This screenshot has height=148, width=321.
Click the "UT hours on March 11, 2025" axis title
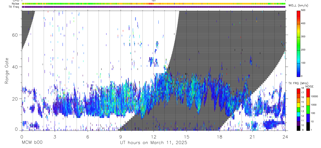pos(153,143)
